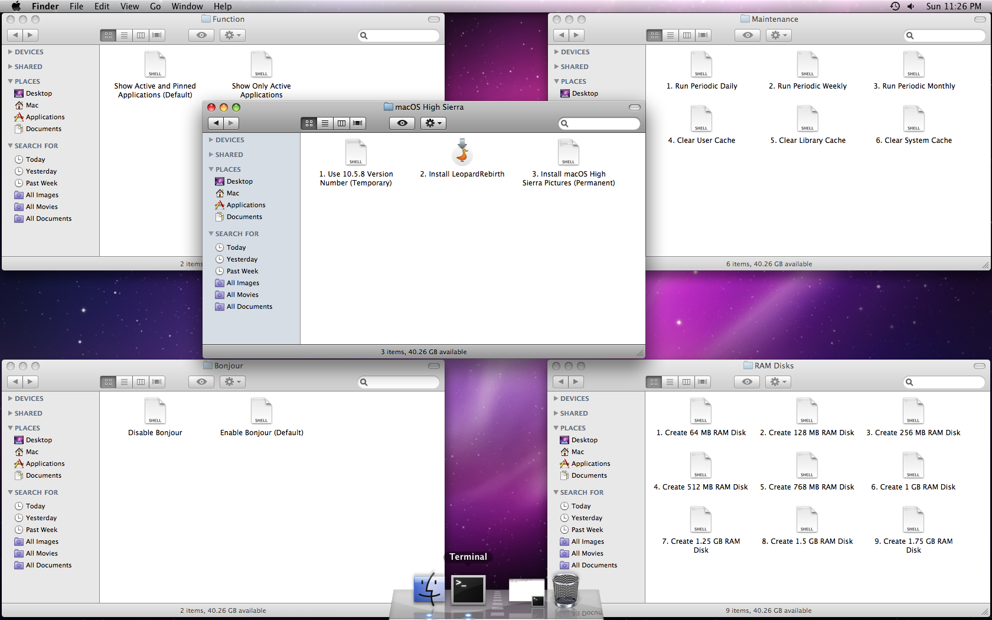Select Create 1.25 GB RAM Disk script
992x620 pixels.
pos(701,520)
